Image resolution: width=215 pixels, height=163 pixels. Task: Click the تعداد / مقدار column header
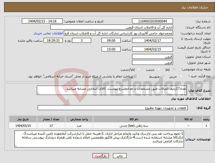tap(51, 119)
